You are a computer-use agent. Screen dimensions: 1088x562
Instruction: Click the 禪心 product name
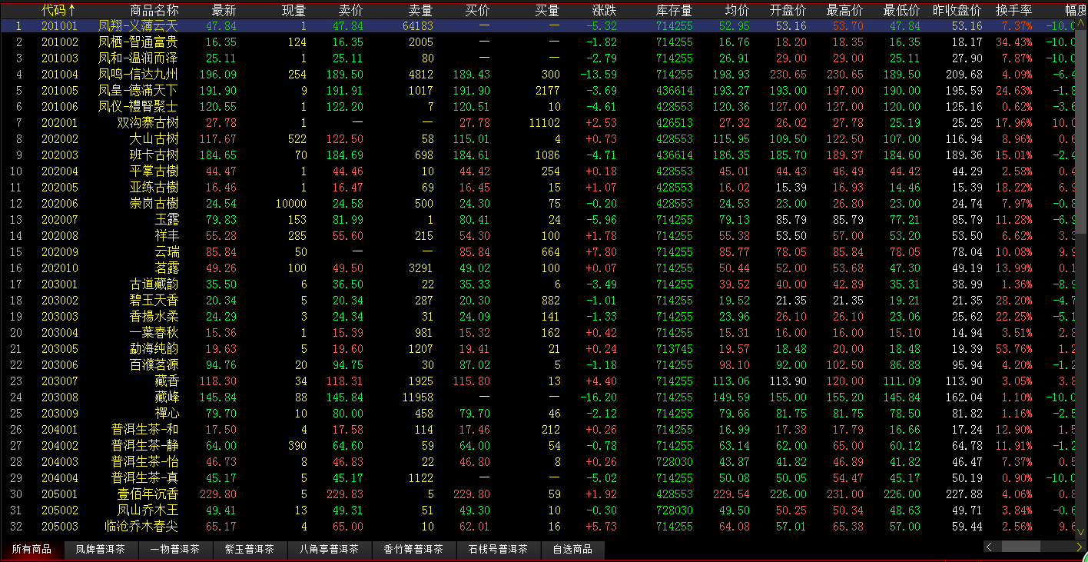click(167, 414)
